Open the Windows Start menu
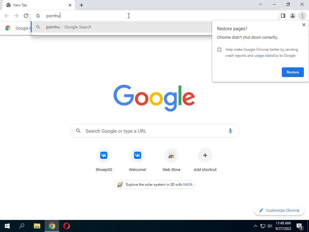 pyautogui.click(x=7, y=226)
